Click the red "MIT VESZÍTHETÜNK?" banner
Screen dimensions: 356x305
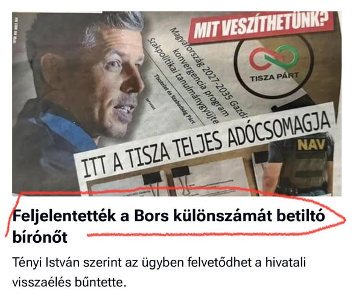click(x=261, y=27)
